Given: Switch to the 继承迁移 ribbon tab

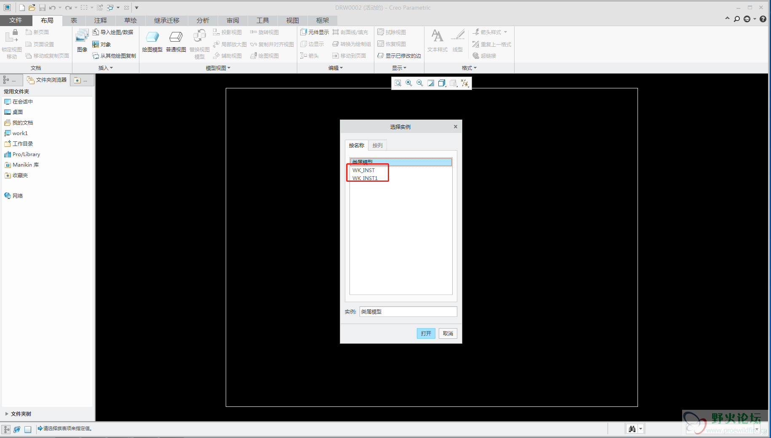Looking at the screenshot, I should tap(167, 20).
